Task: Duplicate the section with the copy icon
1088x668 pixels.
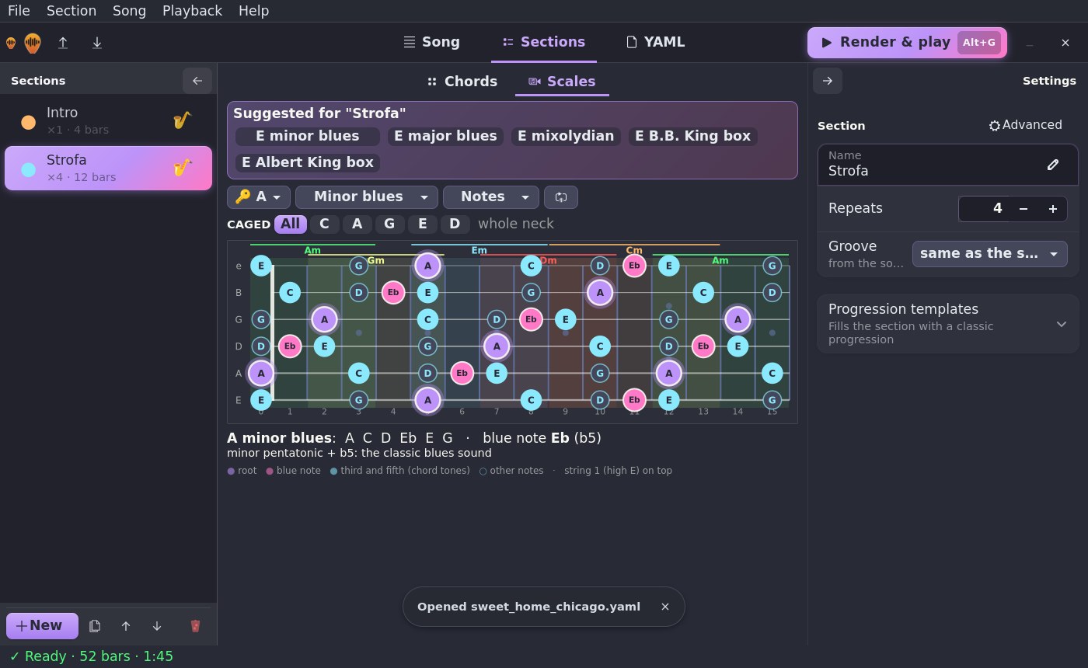Action: pyautogui.click(x=95, y=626)
